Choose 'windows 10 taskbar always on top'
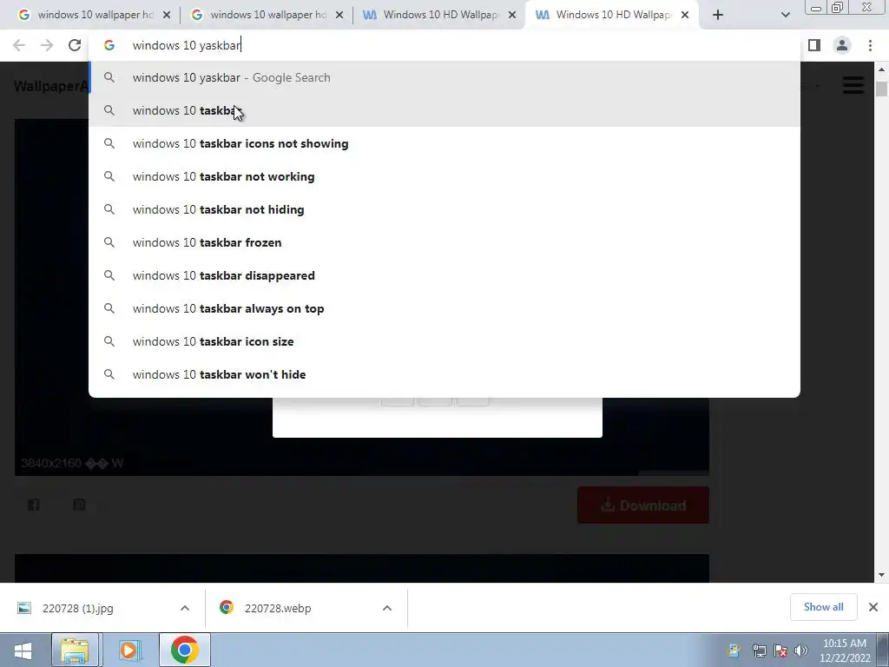889x667 pixels. (444, 308)
